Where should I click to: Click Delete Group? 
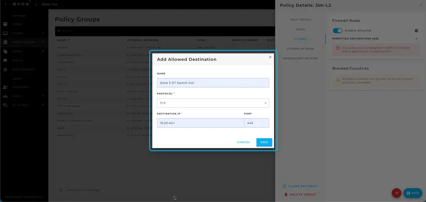300,195
